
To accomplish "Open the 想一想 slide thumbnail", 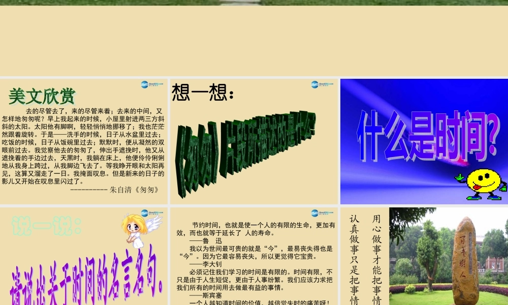I will (254, 141).
